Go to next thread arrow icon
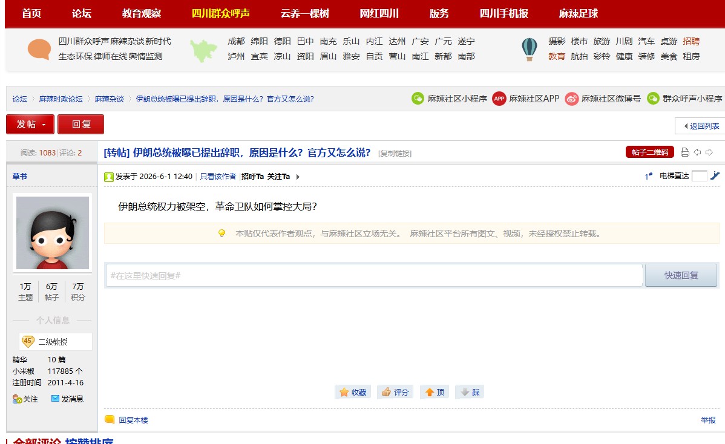The image size is (725, 444). 709,152
